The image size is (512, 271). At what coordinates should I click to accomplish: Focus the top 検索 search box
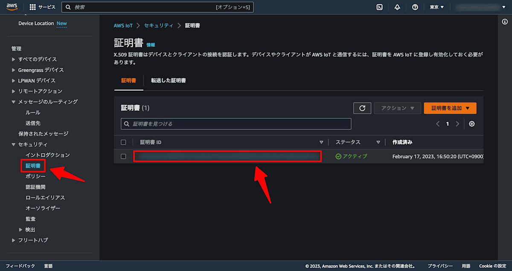pyautogui.click(x=157, y=7)
